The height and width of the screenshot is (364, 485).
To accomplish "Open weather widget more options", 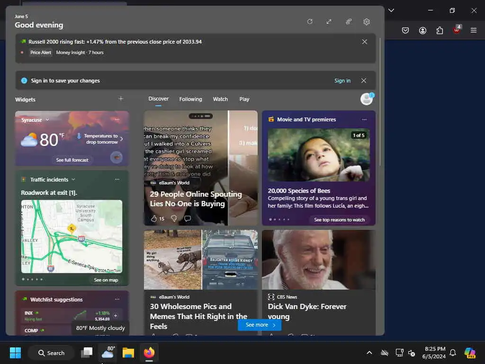I will coord(117,119).
